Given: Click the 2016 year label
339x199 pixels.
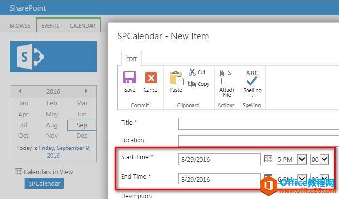Looking at the screenshot, I should [x=53, y=91].
